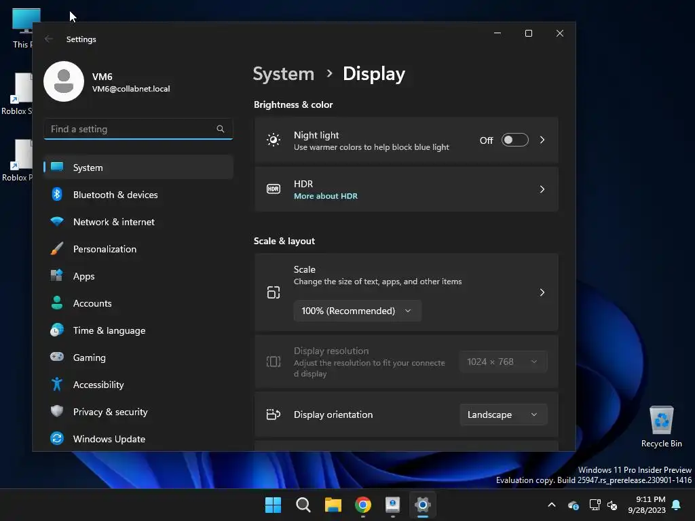Click the Settings gear on the taskbar
The image size is (695, 521).
423,505
